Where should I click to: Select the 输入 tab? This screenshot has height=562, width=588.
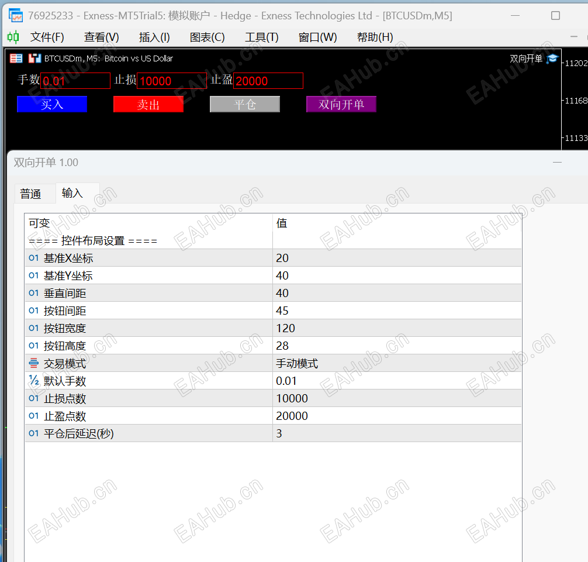tap(72, 193)
